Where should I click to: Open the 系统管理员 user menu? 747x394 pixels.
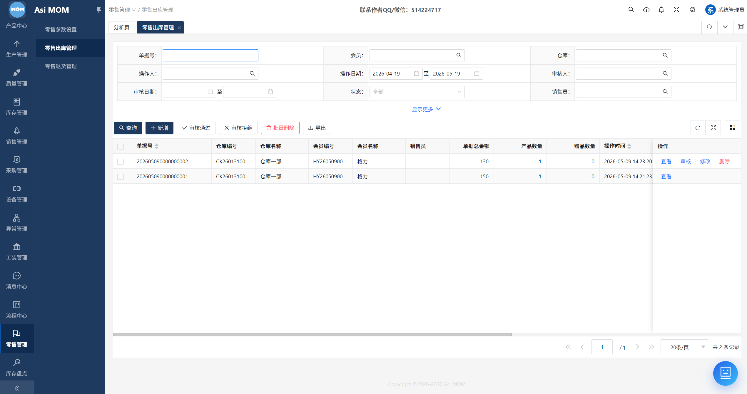pos(725,10)
